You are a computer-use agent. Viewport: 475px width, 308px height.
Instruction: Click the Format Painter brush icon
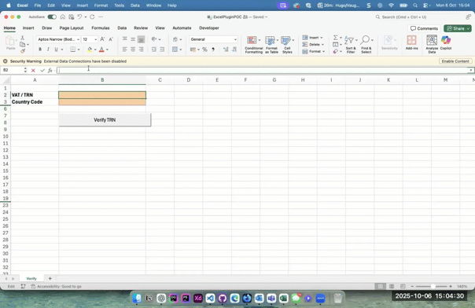coord(23,51)
